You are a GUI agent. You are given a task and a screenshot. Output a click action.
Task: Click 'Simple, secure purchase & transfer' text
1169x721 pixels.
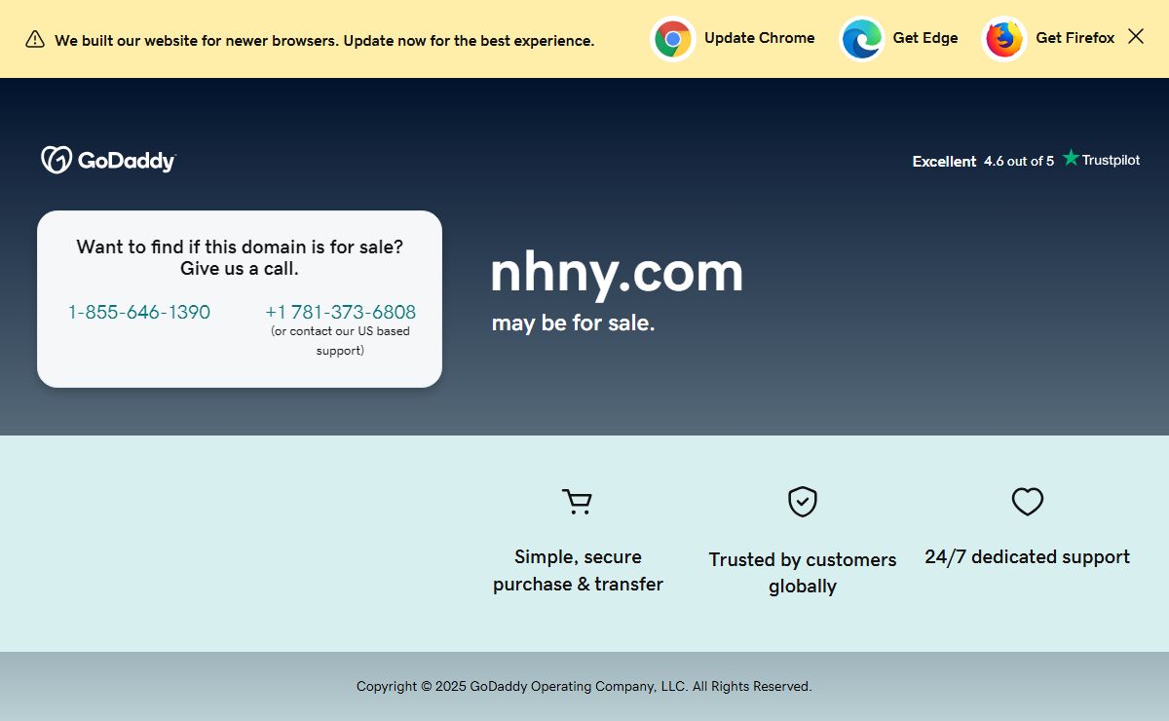coord(578,571)
